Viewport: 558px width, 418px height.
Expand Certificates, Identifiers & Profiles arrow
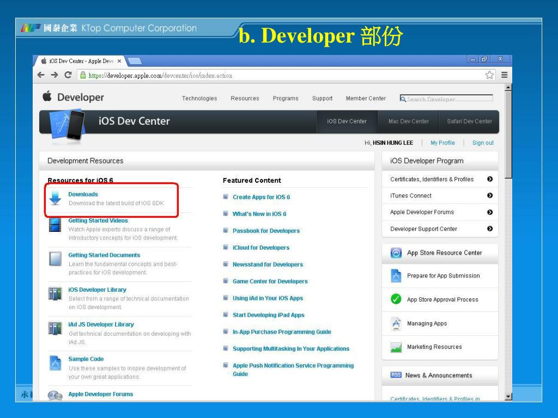click(490, 179)
